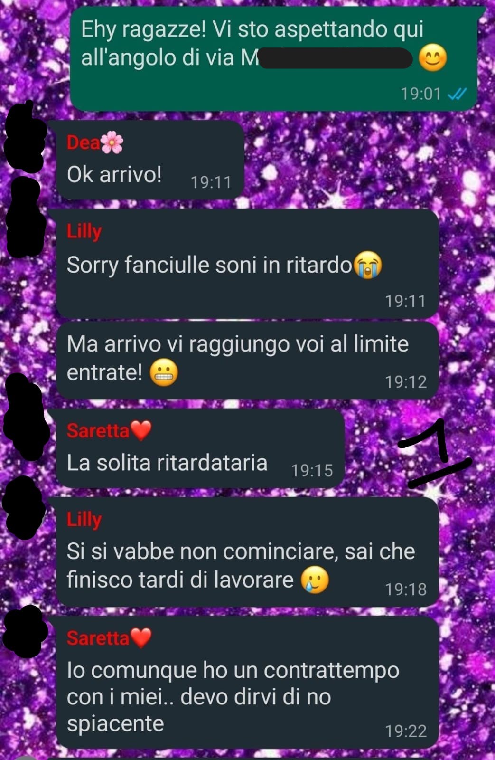The image size is (495, 760).
Task: Tap the flower emoji next to Dea
Action: pos(112,142)
